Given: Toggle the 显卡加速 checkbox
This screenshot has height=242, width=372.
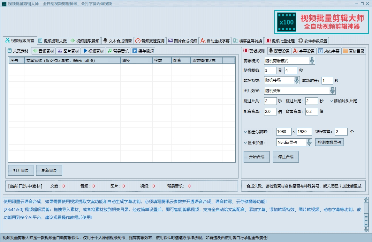Looking at the screenshot, I should pyautogui.click(x=245, y=142).
